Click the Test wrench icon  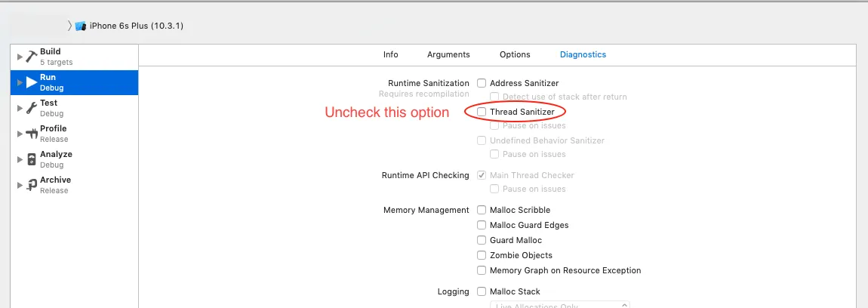click(31, 108)
